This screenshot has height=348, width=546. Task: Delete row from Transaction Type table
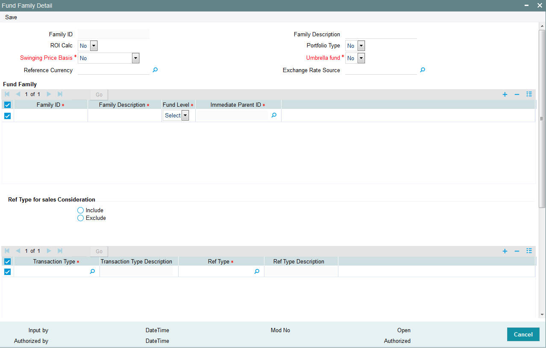517,251
